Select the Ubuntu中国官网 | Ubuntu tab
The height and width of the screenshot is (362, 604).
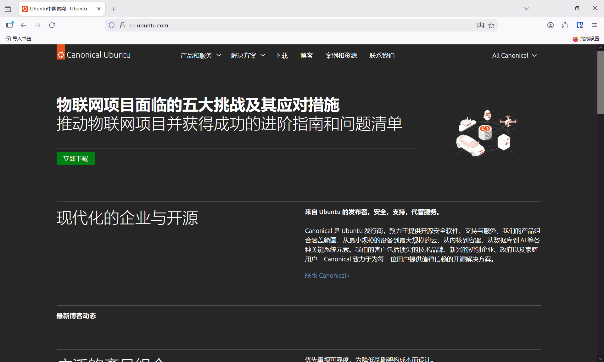pos(62,9)
